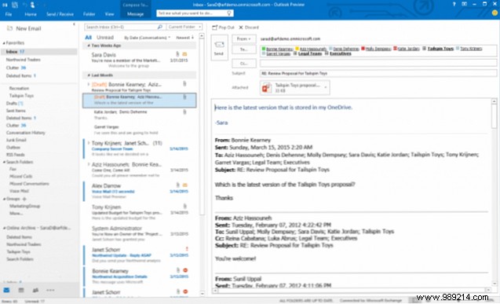Collapse the Search Folders tree node

coord(4,162)
